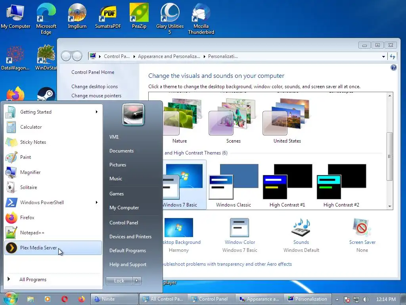Click the network tray icon
The width and height of the screenshot is (406, 305).
point(356,299)
